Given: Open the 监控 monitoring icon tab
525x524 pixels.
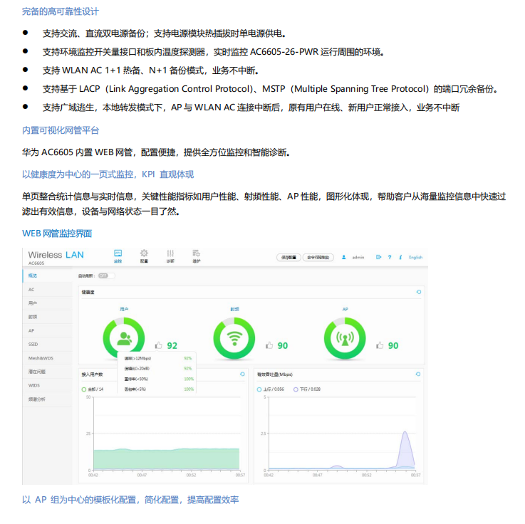Looking at the screenshot, I should tap(118, 256).
